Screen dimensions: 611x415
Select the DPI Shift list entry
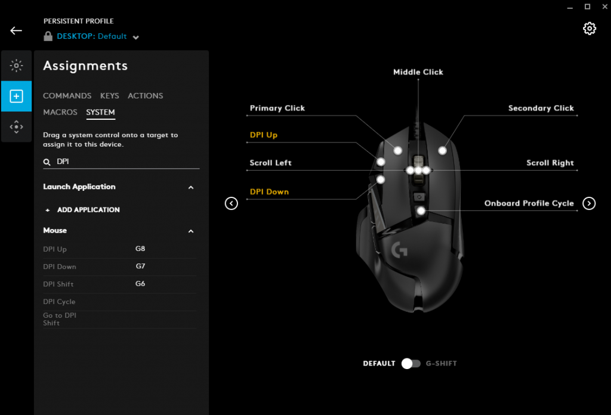[58, 284]
